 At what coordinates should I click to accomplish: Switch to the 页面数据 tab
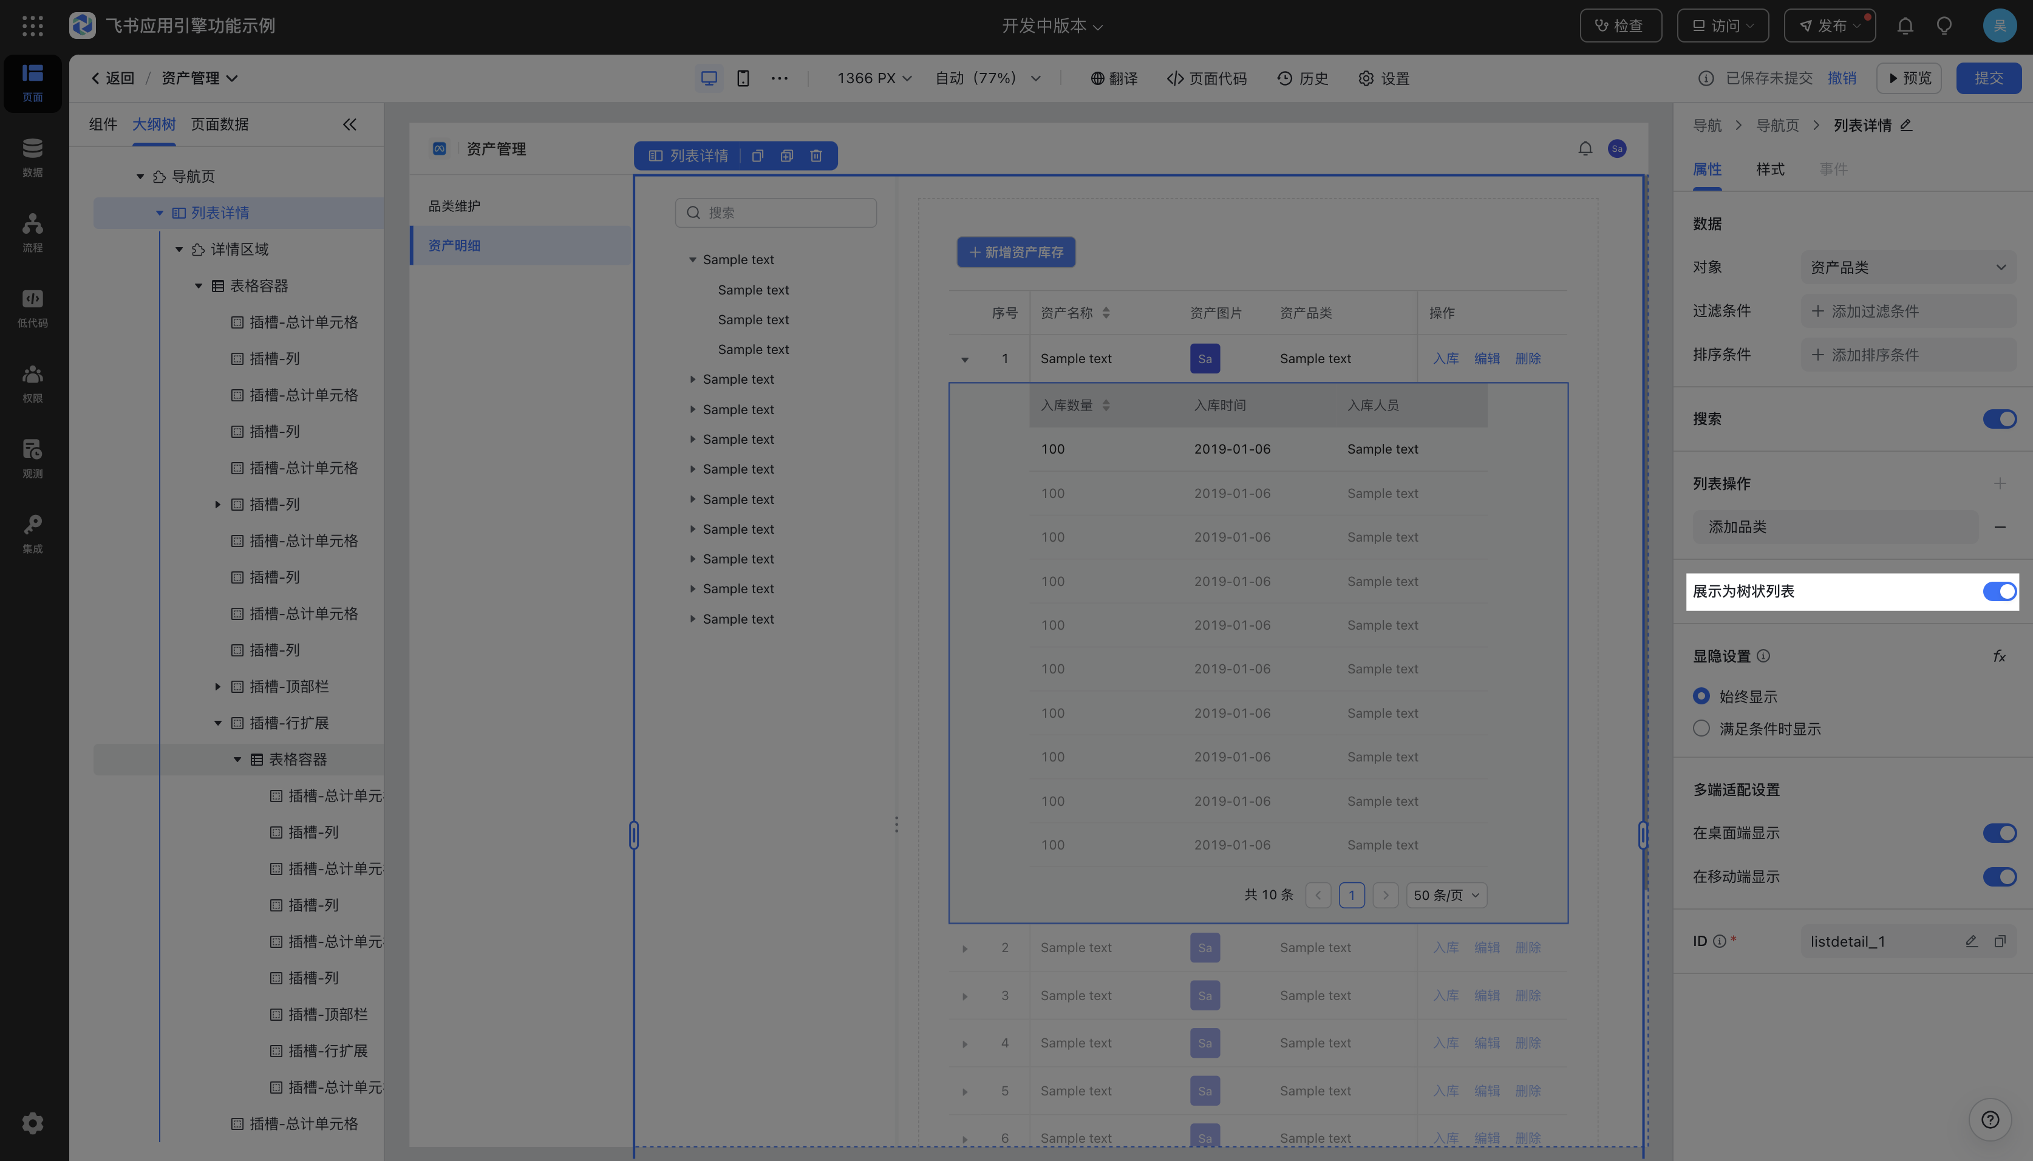point(219,124)
